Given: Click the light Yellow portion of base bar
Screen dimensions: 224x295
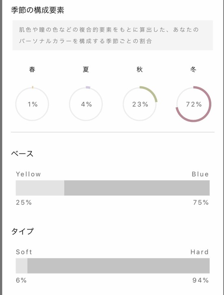Looking at the screenshot, I should (x=40, y=188).
